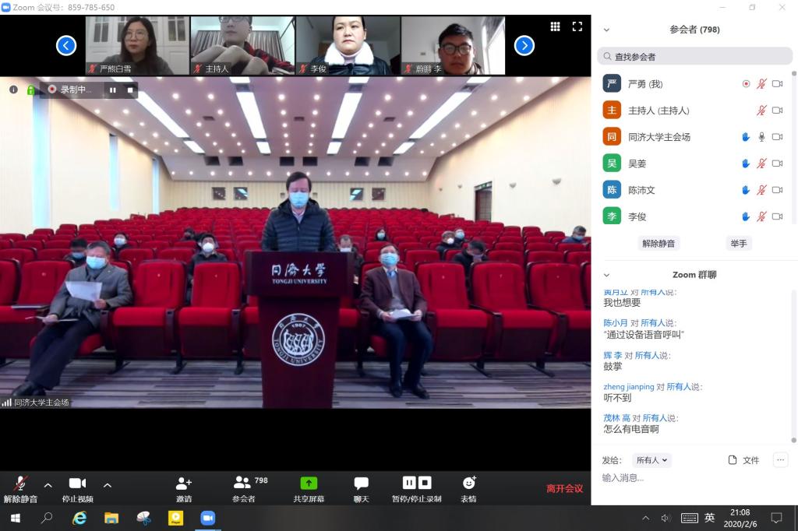The width and height of the screenshot is (798, 531).
Task: Open chat more options ellipsis menu
Action: coord(780,460)
